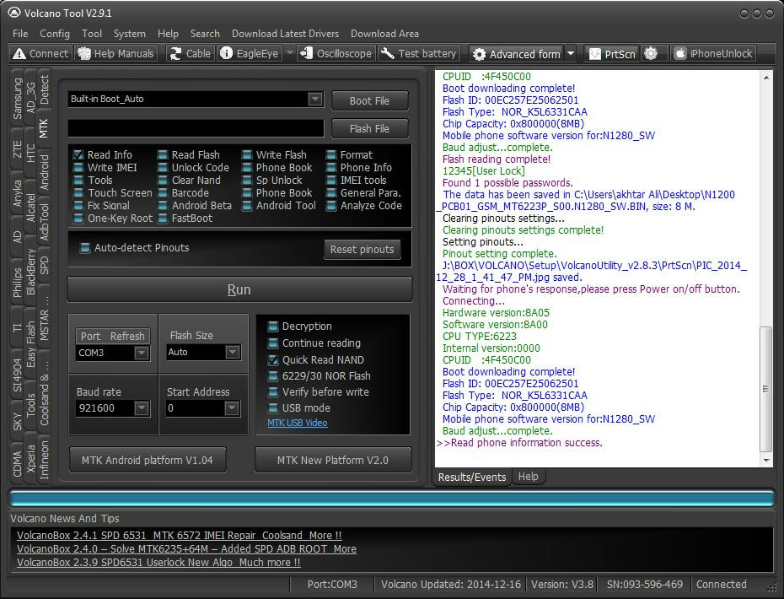Screen dimensions: 784x599
Task: Open the File menu
Action: click(20, 34)
